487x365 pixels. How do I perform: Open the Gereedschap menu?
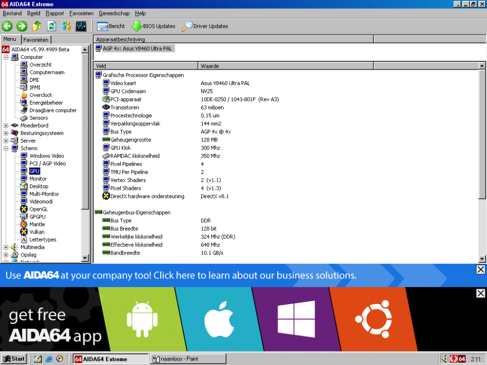(114, 14)
